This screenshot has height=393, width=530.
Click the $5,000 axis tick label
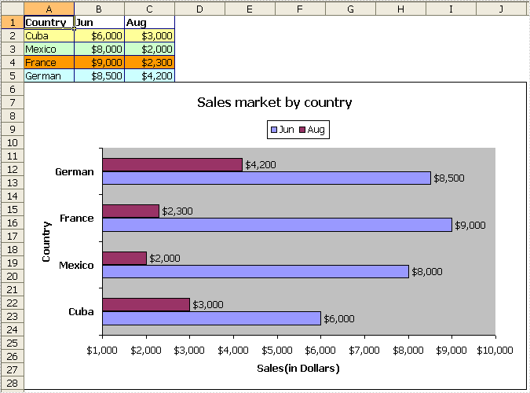tap(277, 351)
